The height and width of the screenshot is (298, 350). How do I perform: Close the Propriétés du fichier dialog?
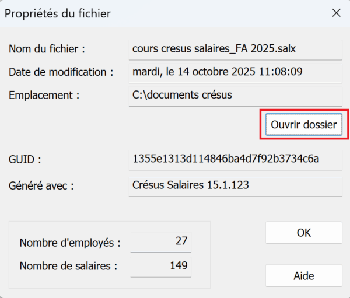335,12
